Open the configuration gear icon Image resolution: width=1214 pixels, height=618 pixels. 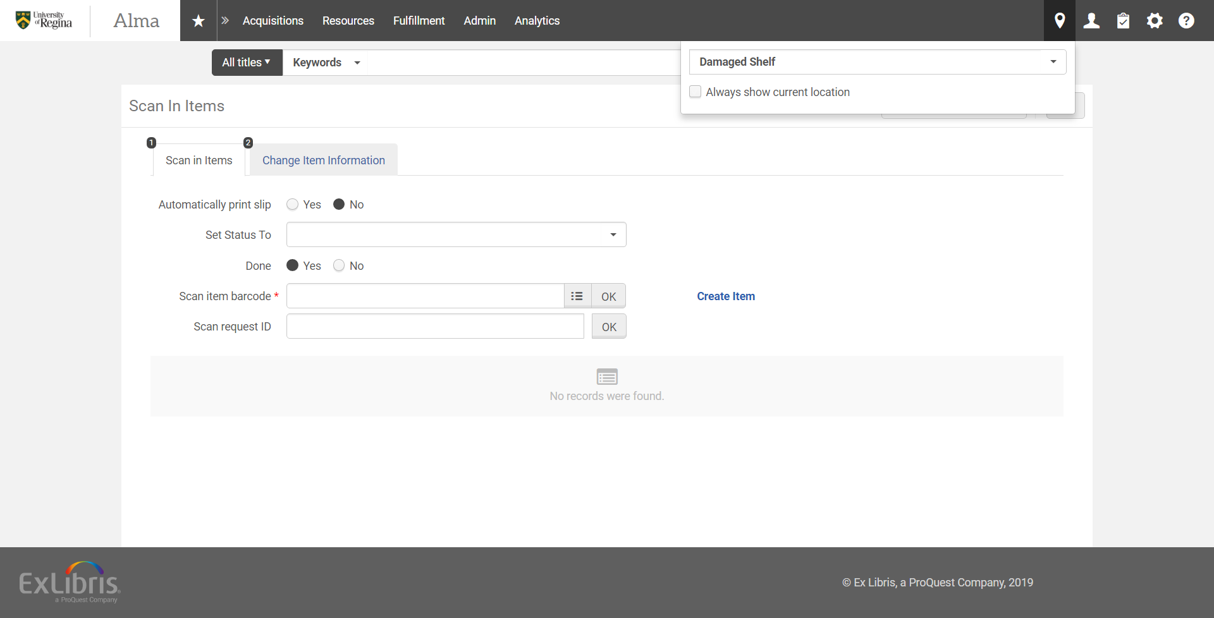pyautogui.click(x=1155, y=21)
